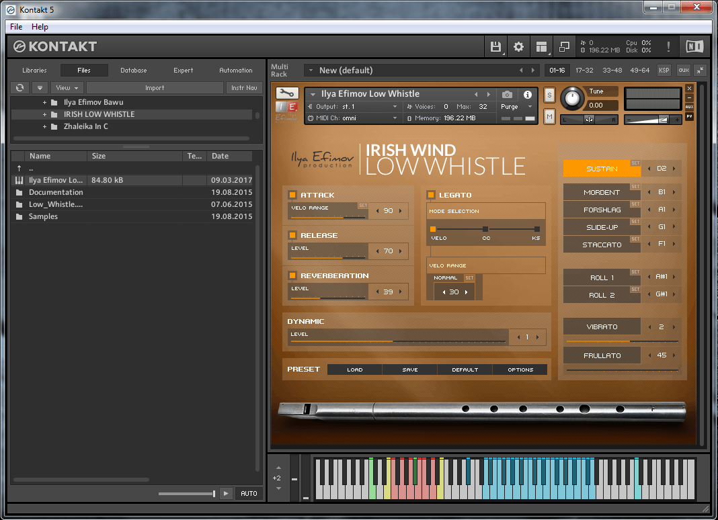Viewport: 718px width, 520px height.
Task: Solo the instrument with S button
Action: [549, 95]
